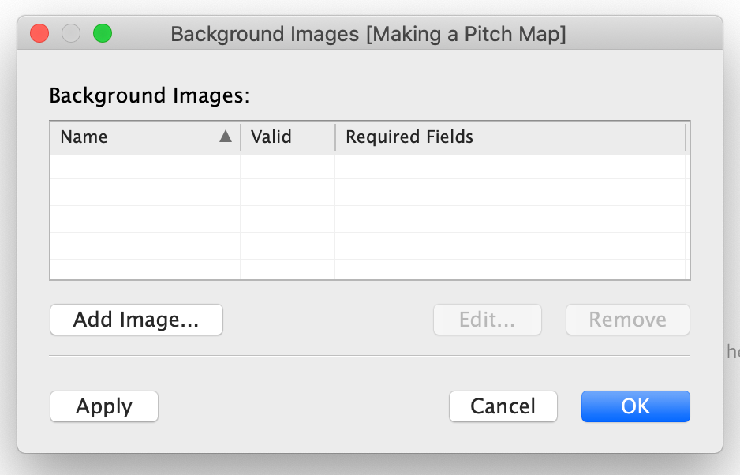This screenshot has width=740, height=475.
Task: Click the sort triangle in Name header
Action: click(x=226, y=137)
